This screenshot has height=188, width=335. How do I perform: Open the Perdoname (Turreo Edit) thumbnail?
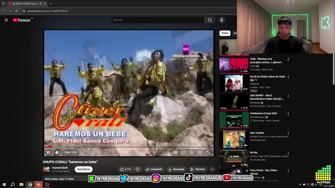[x=234, y=120]
